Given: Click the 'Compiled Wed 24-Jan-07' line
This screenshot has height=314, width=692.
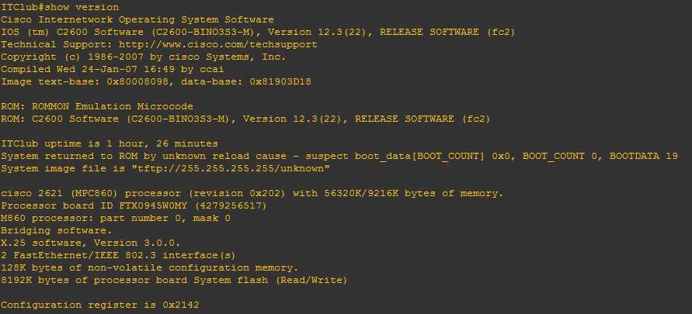Looking at the screenshot, I should tap(112, 69).
